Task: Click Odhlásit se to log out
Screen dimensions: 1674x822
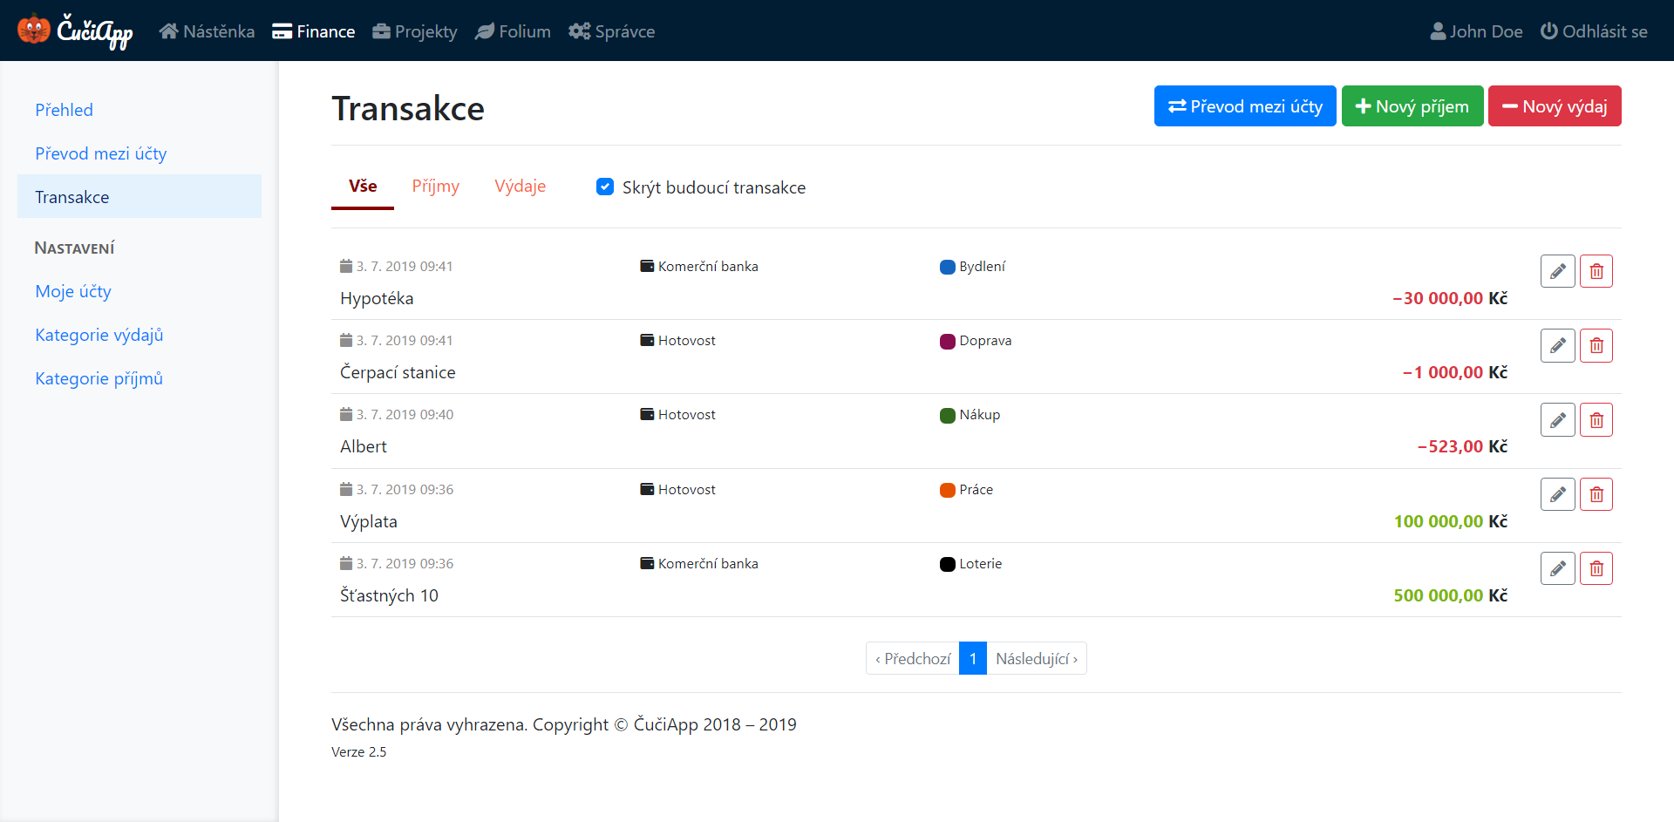Action: 1594,31
